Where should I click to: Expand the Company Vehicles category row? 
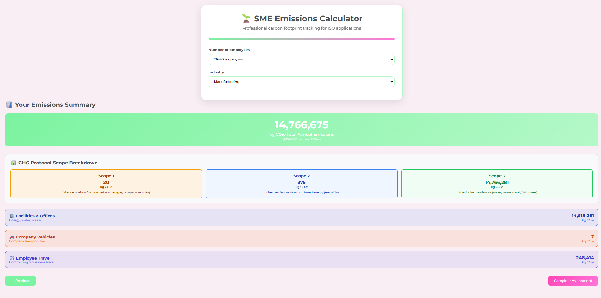pos(301,238)
